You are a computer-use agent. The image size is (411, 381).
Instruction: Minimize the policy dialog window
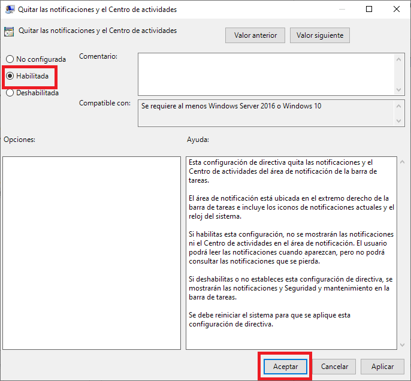[x=342, y=9]
